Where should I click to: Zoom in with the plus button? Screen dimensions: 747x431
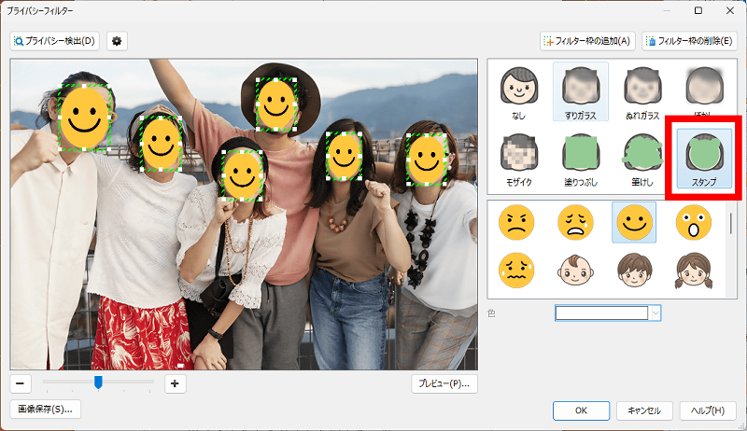click(x=174, y=382)
